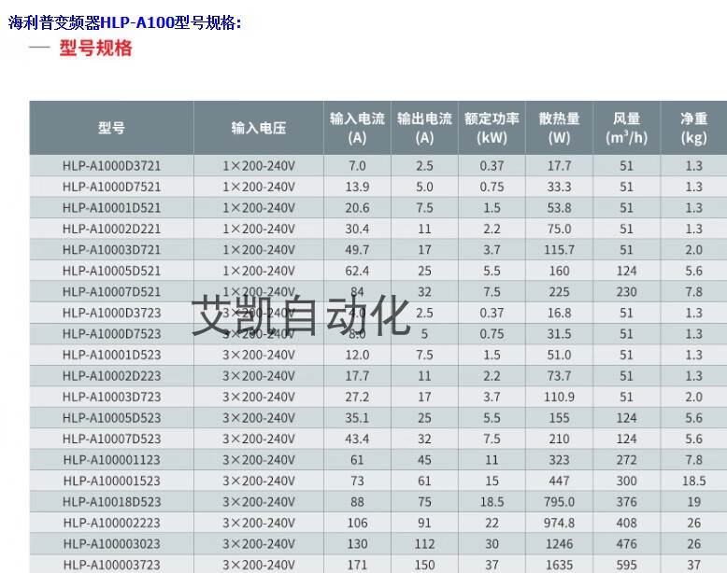Click input current value 35.1

[x=357, y=418]
